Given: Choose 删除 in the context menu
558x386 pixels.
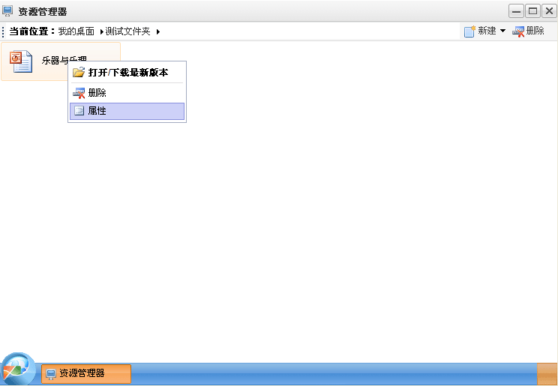Looking at the screenshot, I should point(127,93).
